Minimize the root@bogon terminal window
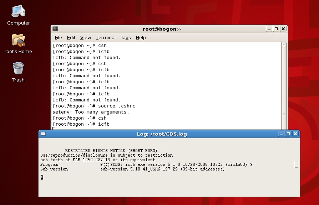319x205 pixels. pyautogui.click(x=269, y=29)
